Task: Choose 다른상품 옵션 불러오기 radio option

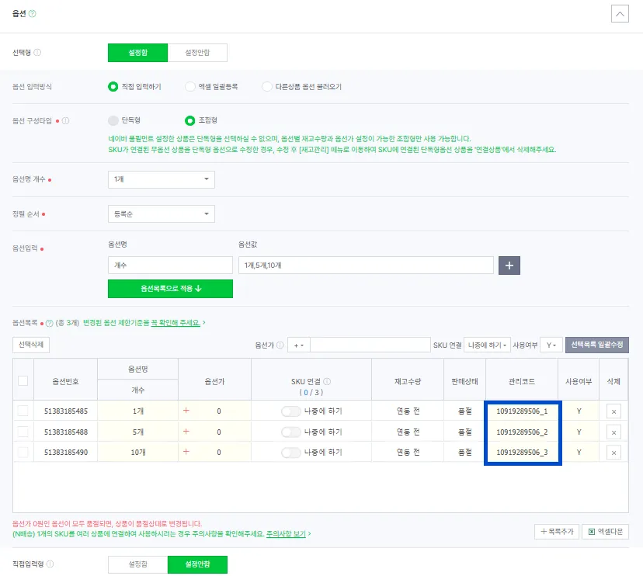Action: tap(267, 87)
